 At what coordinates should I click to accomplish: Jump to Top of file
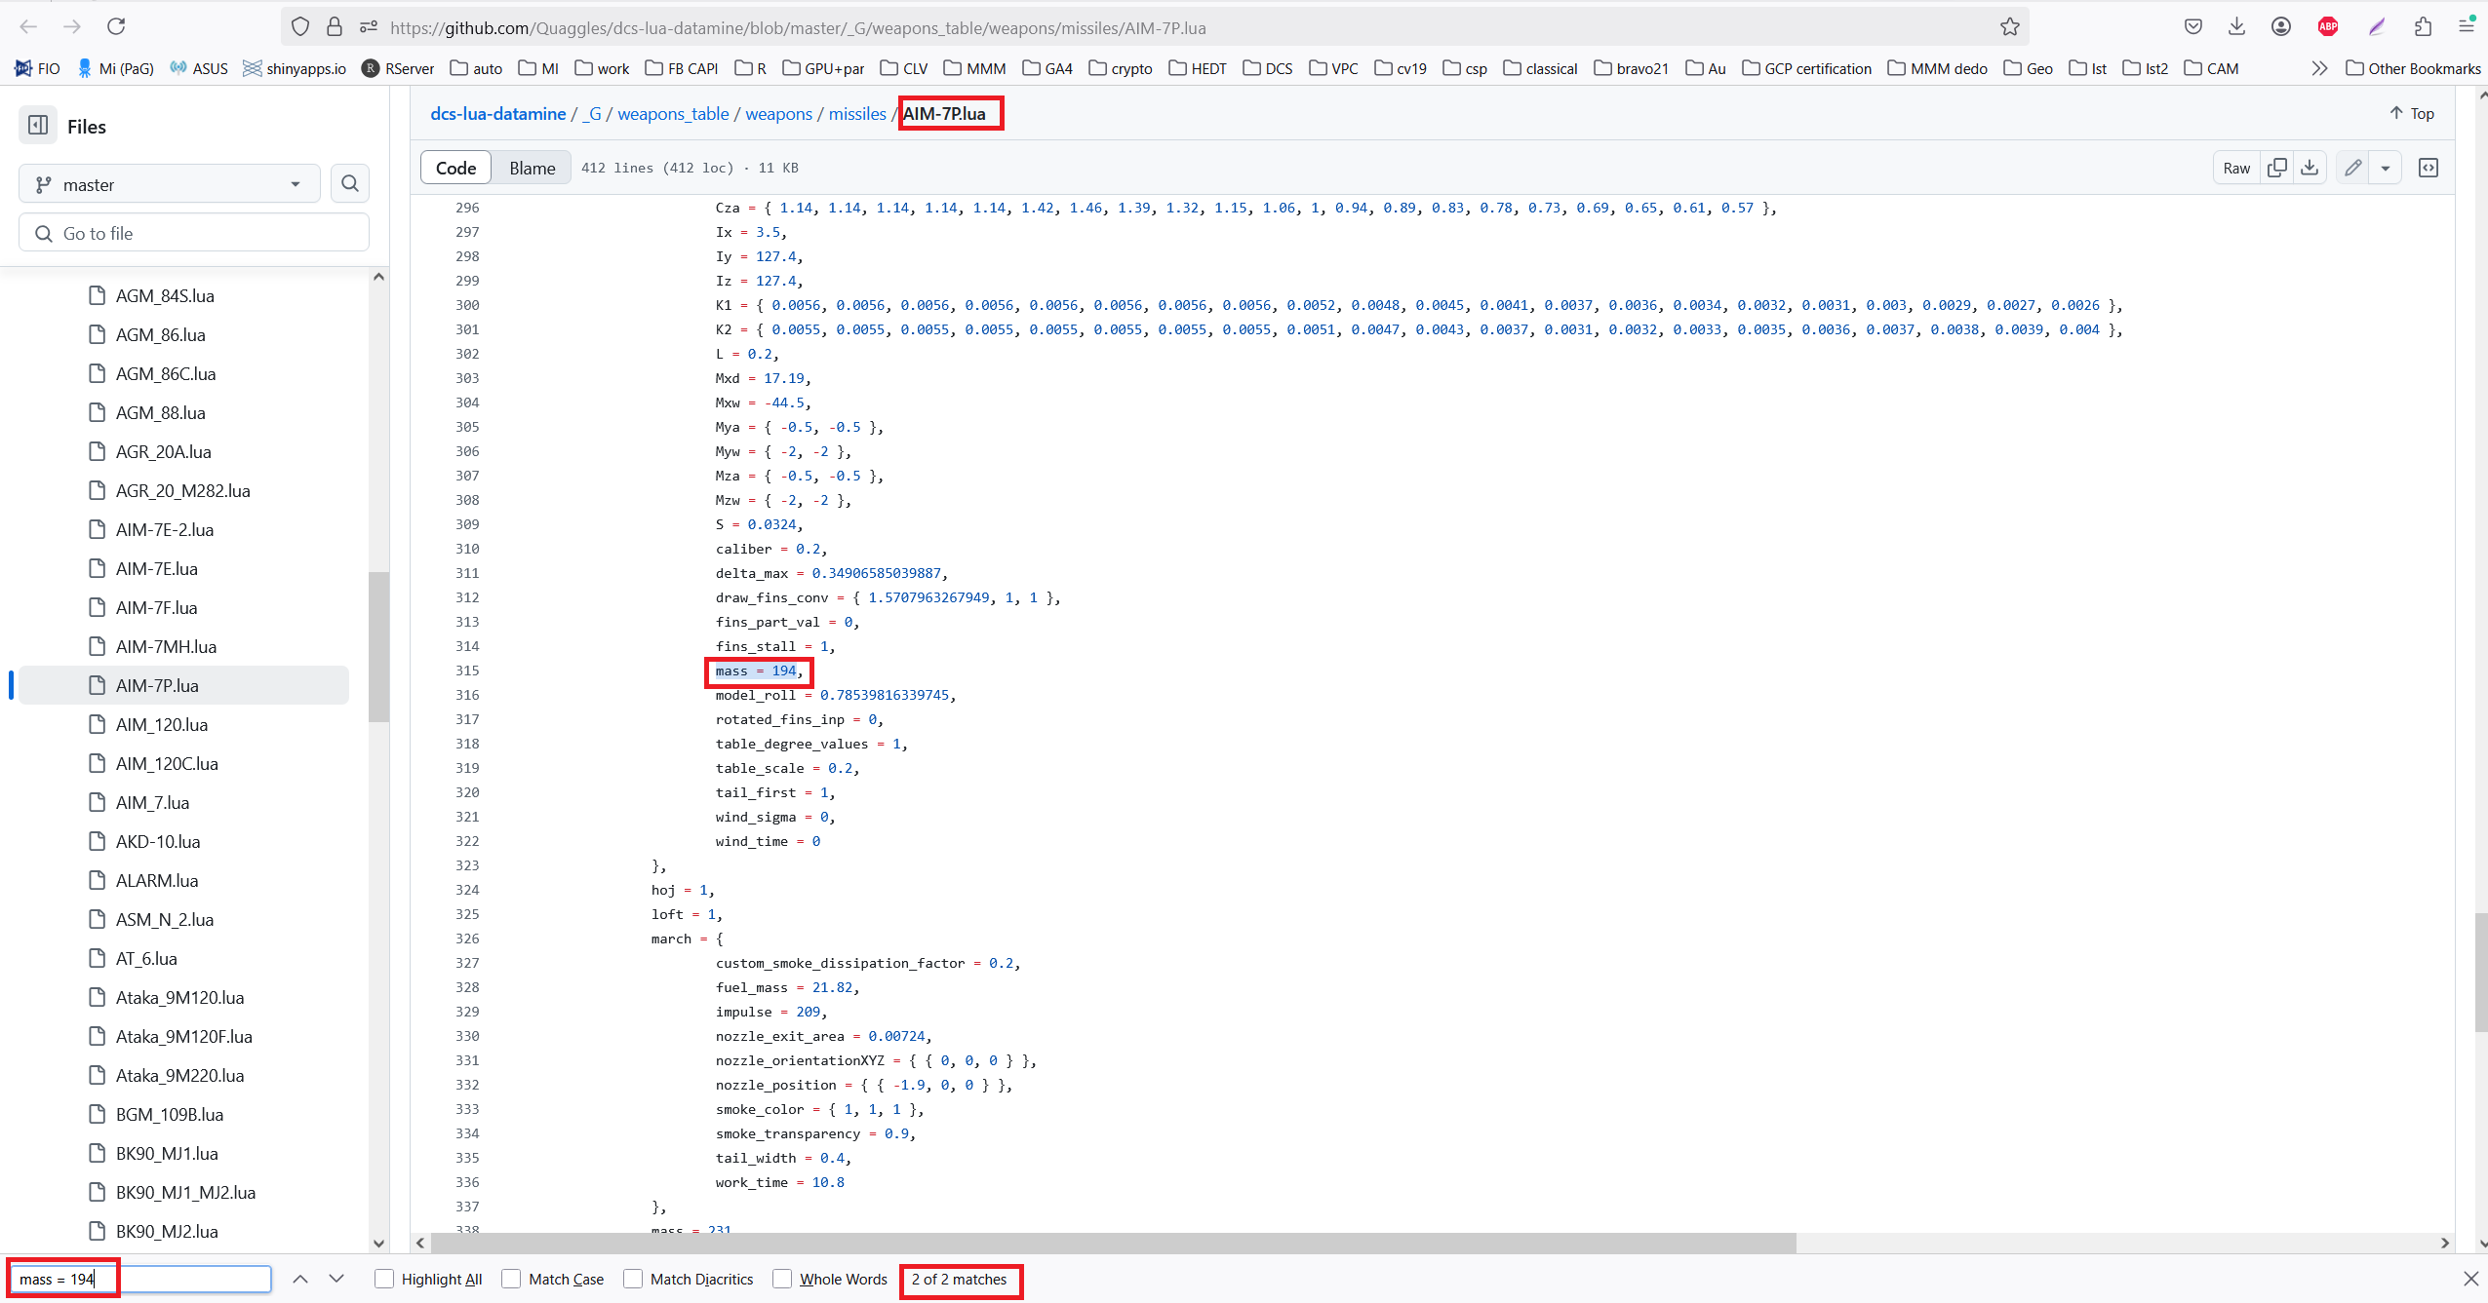pyautogui.click(x=2412, y=113)
